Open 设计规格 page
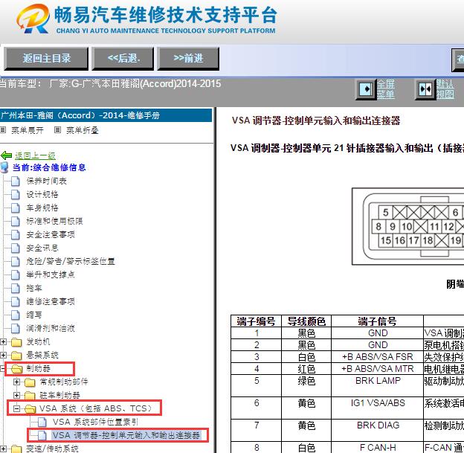The image size is (464, 453). click(42, 194)
